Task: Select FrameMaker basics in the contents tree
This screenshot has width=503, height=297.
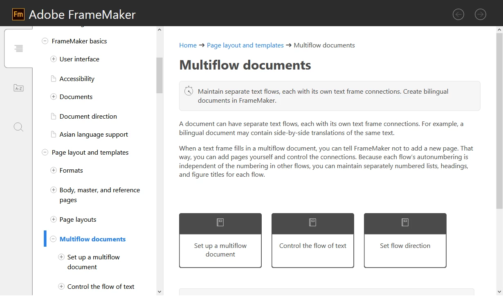Action: coord(79,41)
